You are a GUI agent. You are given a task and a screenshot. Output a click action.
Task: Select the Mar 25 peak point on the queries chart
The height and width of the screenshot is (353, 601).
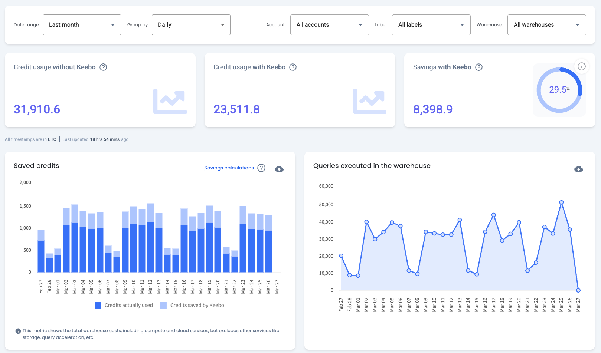tap(561, 202)
